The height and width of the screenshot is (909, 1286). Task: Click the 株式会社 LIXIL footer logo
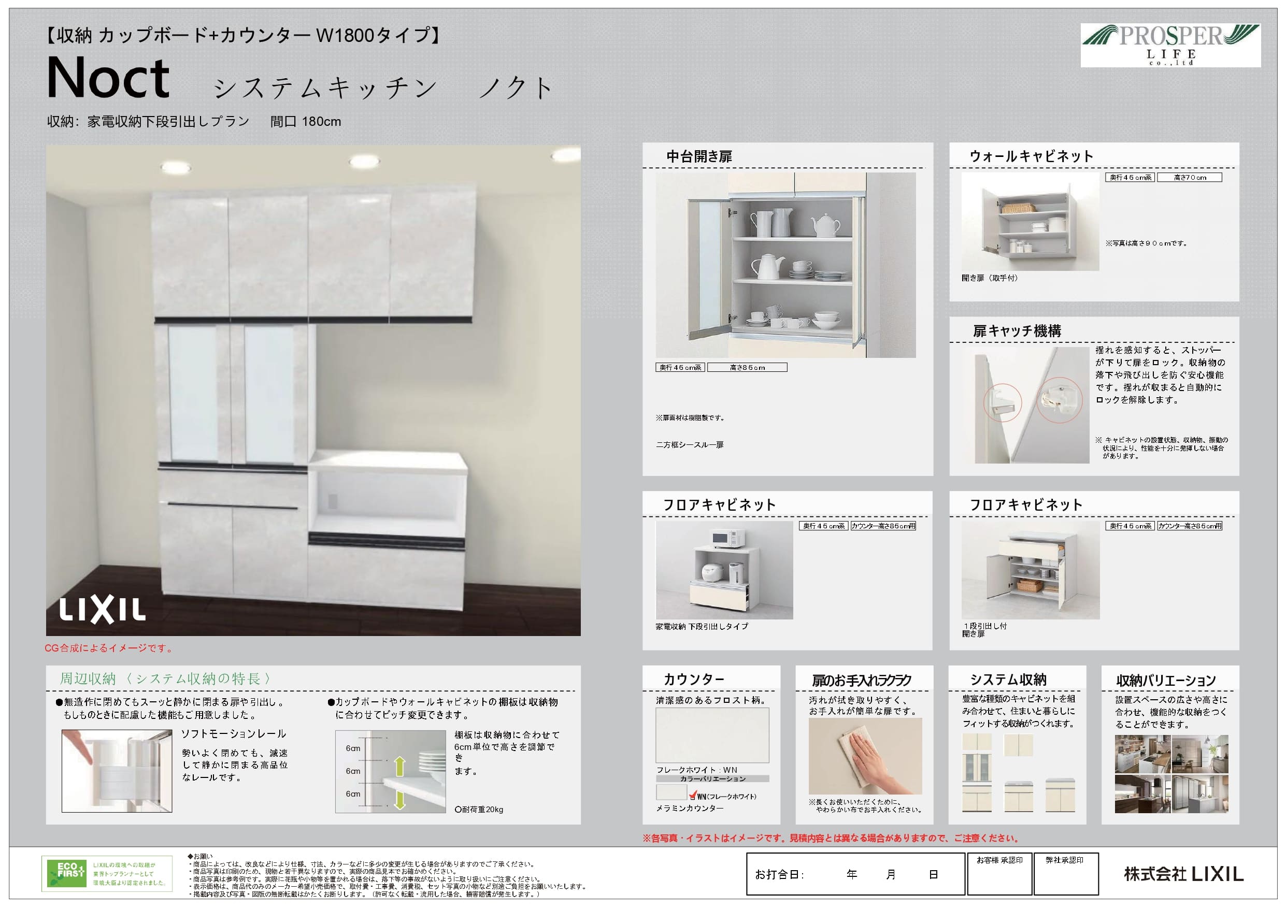[x=1183, y=874]
